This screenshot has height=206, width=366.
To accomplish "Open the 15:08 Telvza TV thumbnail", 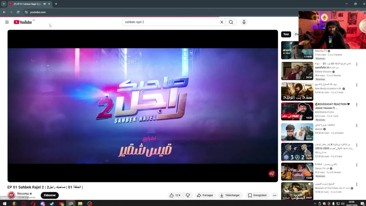I will pyautogui.click(x=297, y=171).
